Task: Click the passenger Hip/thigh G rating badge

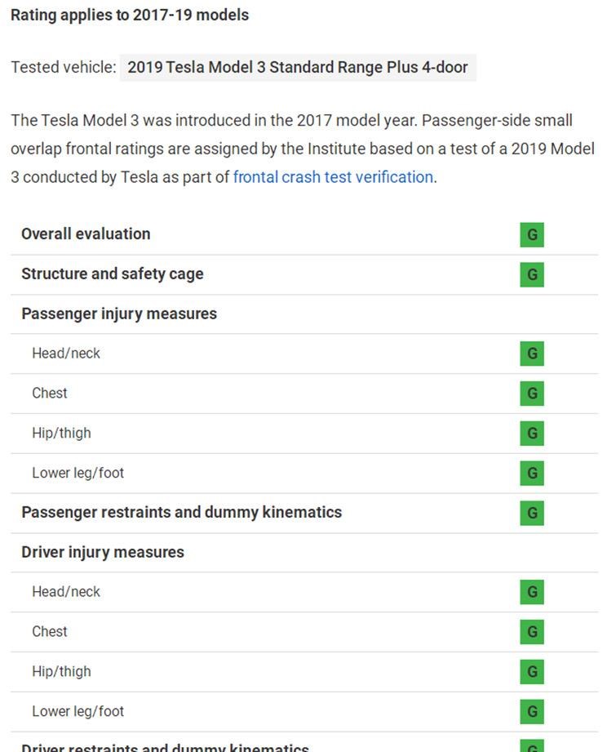Action: [x=532, y=433]
